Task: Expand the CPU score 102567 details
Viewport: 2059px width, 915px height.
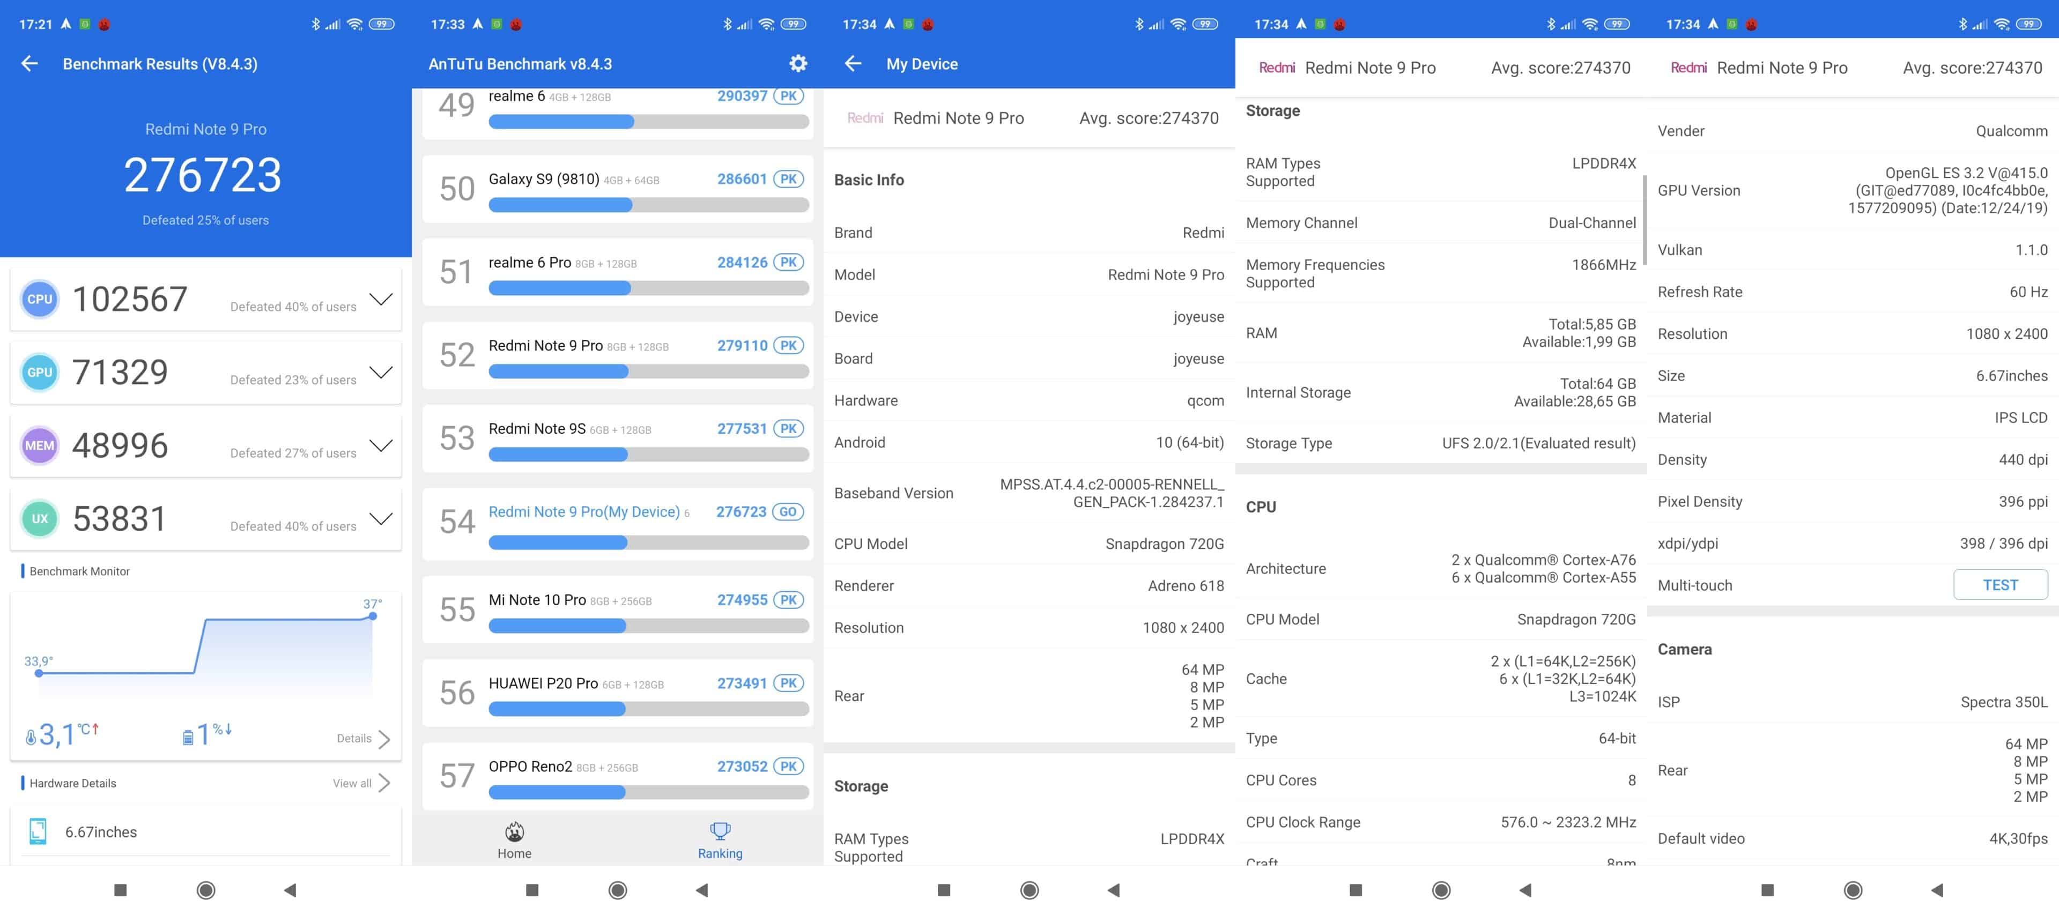Action: point(381,300)
